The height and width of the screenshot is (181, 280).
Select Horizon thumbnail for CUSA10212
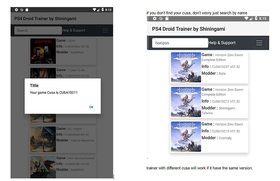186,102
